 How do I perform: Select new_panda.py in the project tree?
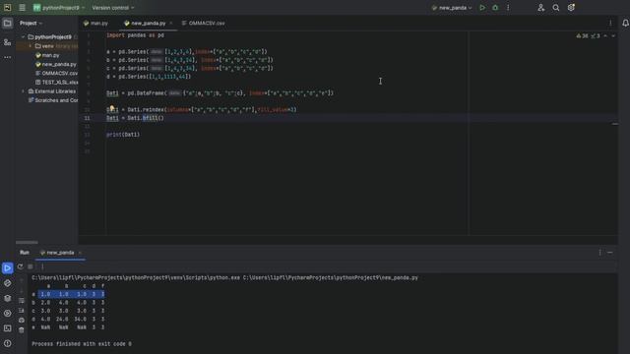pos(56,64)
